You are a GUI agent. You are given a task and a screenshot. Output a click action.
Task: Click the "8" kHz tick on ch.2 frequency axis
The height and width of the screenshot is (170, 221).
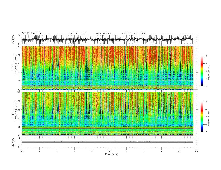point(19,101)
